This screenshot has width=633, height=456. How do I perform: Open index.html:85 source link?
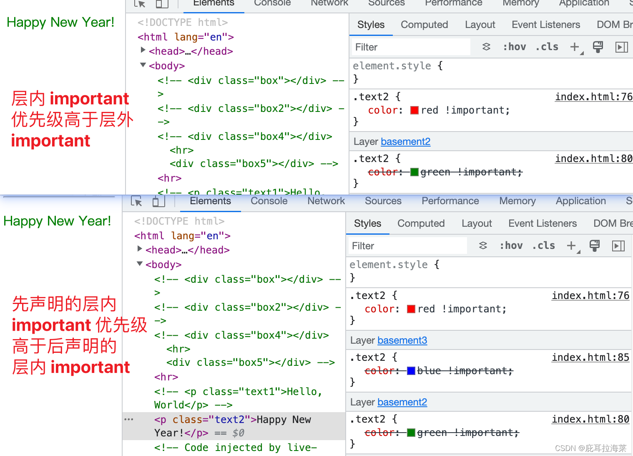point(590,357)
